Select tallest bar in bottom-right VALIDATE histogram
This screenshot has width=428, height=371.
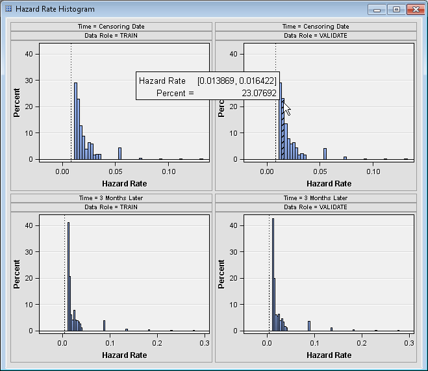pos(273,276)
